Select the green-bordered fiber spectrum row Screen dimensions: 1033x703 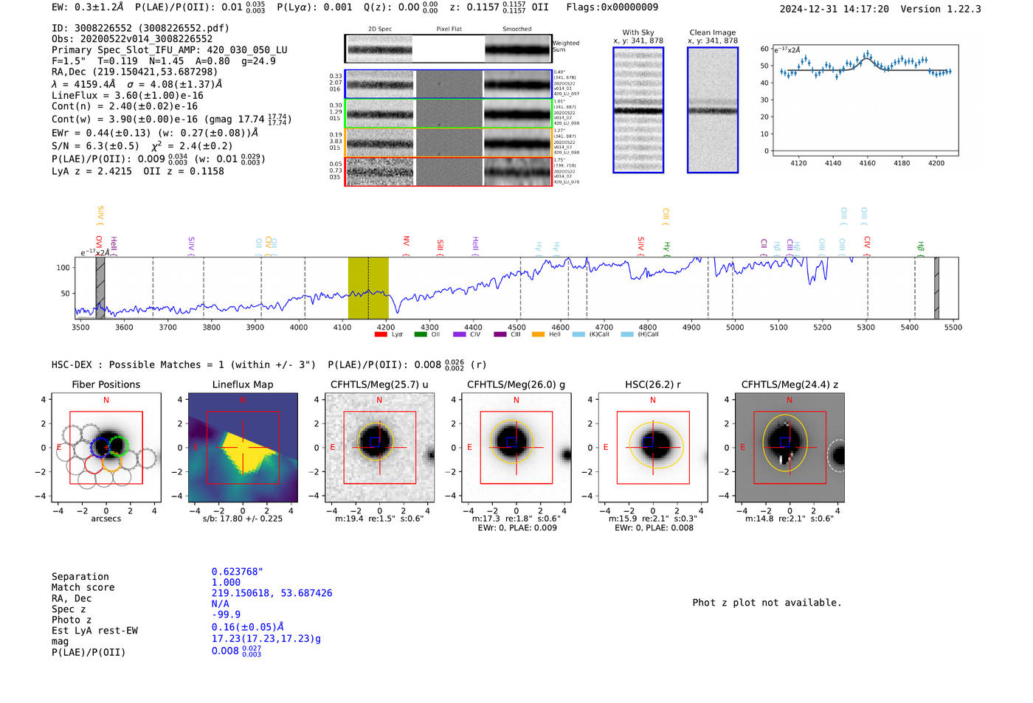pyautogui.click(x=448, y=114)
